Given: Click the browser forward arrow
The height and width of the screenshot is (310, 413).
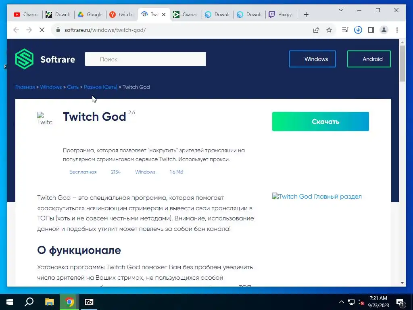Looking at the screenshot, I should click(29, 30).
